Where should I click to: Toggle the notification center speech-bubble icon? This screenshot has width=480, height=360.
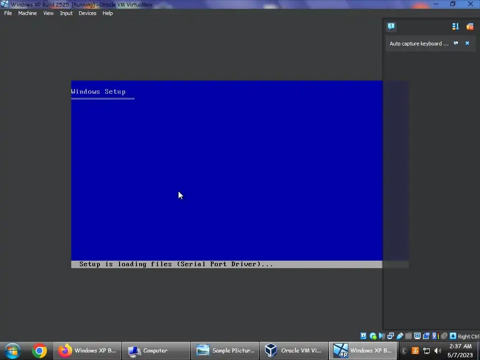click(x=391, y=27)
